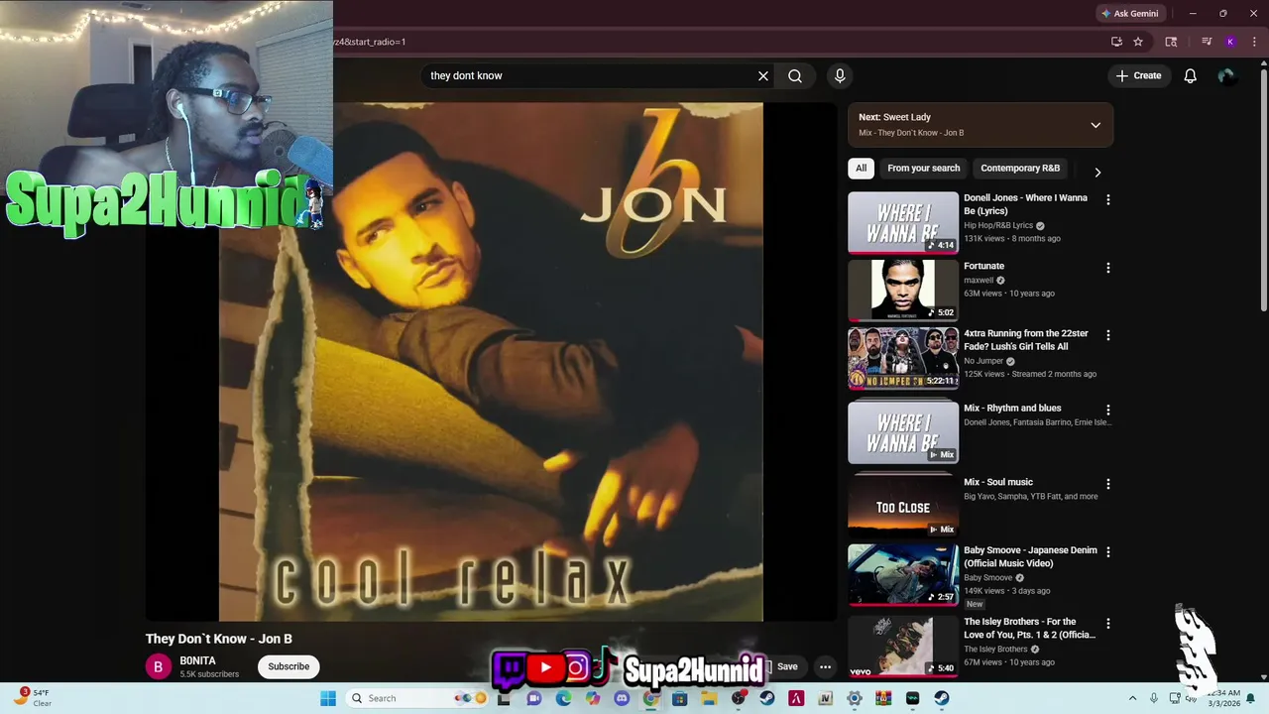The image size is (1269, 714).
Task: Open File Explorer from taskbar
Action: (709, 698)
